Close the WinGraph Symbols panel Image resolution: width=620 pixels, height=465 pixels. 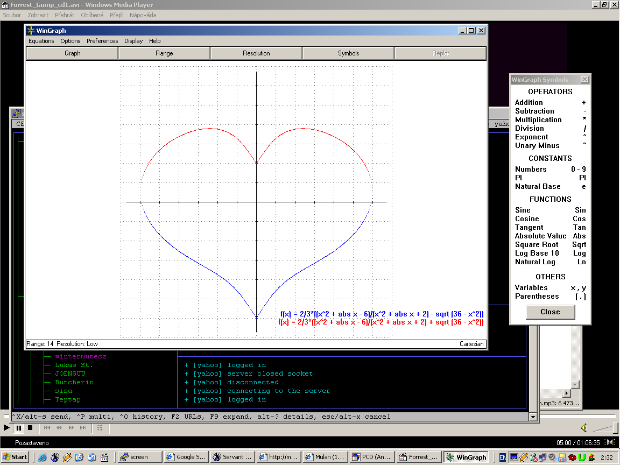(585, 80)
